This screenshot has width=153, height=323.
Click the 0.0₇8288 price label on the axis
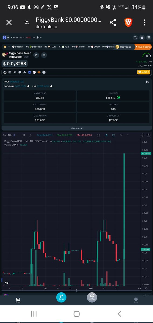click(146, 153)
